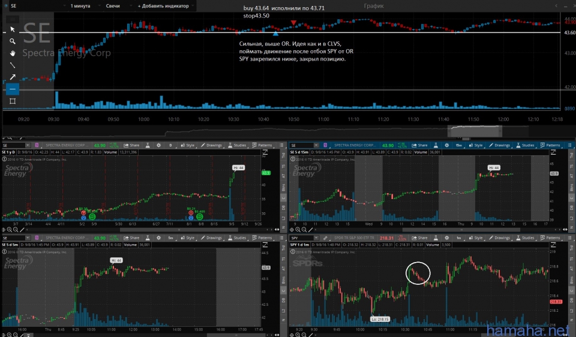The width and height of the screenshot is (576, 337).
Task: Open the Patterns menu in the SE daily panel
Action: (262, 145)
